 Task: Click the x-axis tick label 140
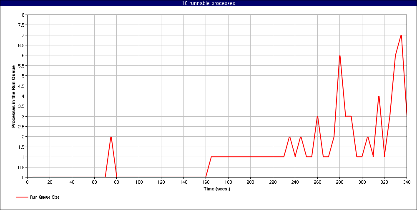(183, 182)
